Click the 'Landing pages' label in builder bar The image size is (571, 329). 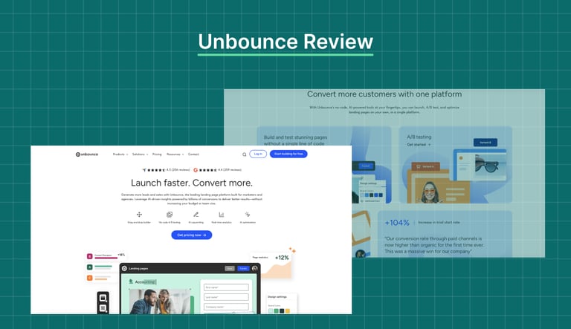point(138,269)
